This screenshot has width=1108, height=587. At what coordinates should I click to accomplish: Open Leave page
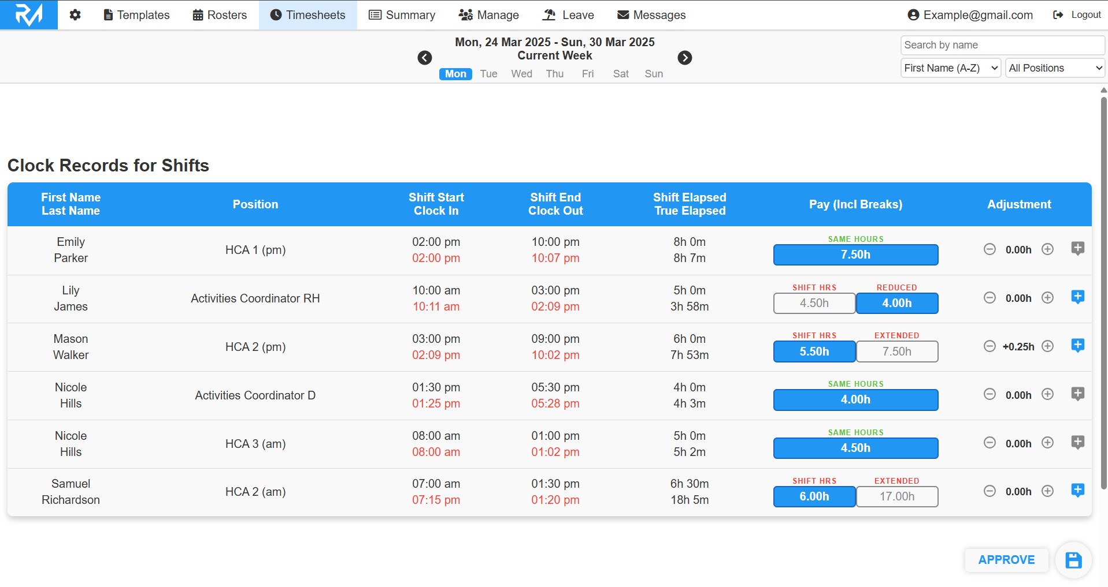coord(568,15)
